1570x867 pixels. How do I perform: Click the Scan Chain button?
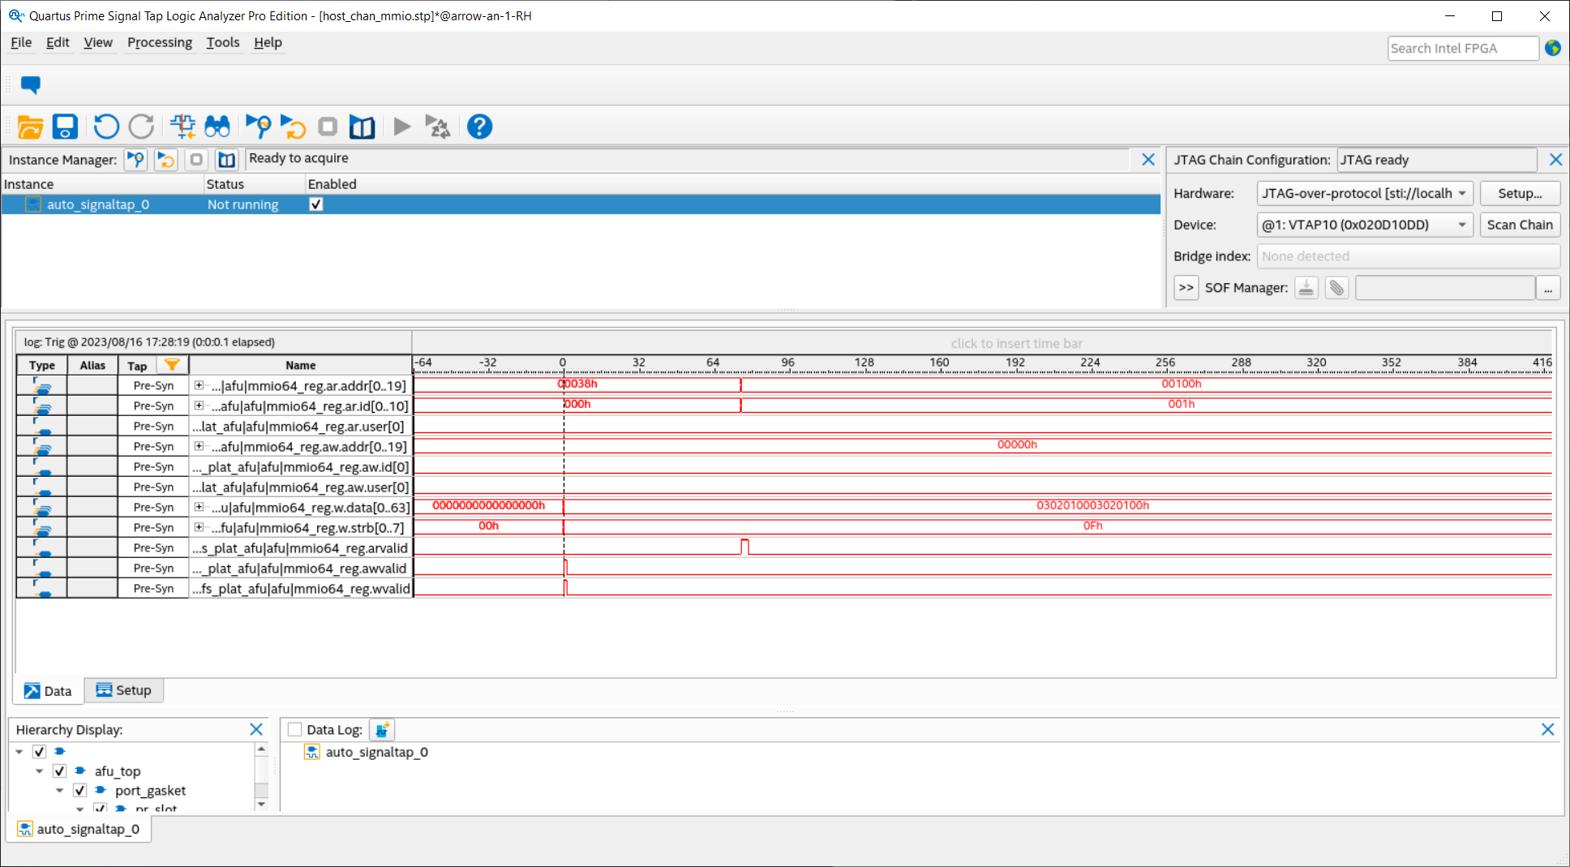(x=1520, y=225)
